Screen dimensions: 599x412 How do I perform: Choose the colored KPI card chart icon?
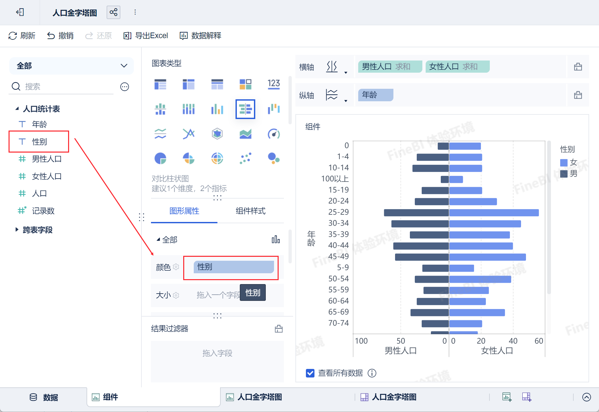click(245, 84)
